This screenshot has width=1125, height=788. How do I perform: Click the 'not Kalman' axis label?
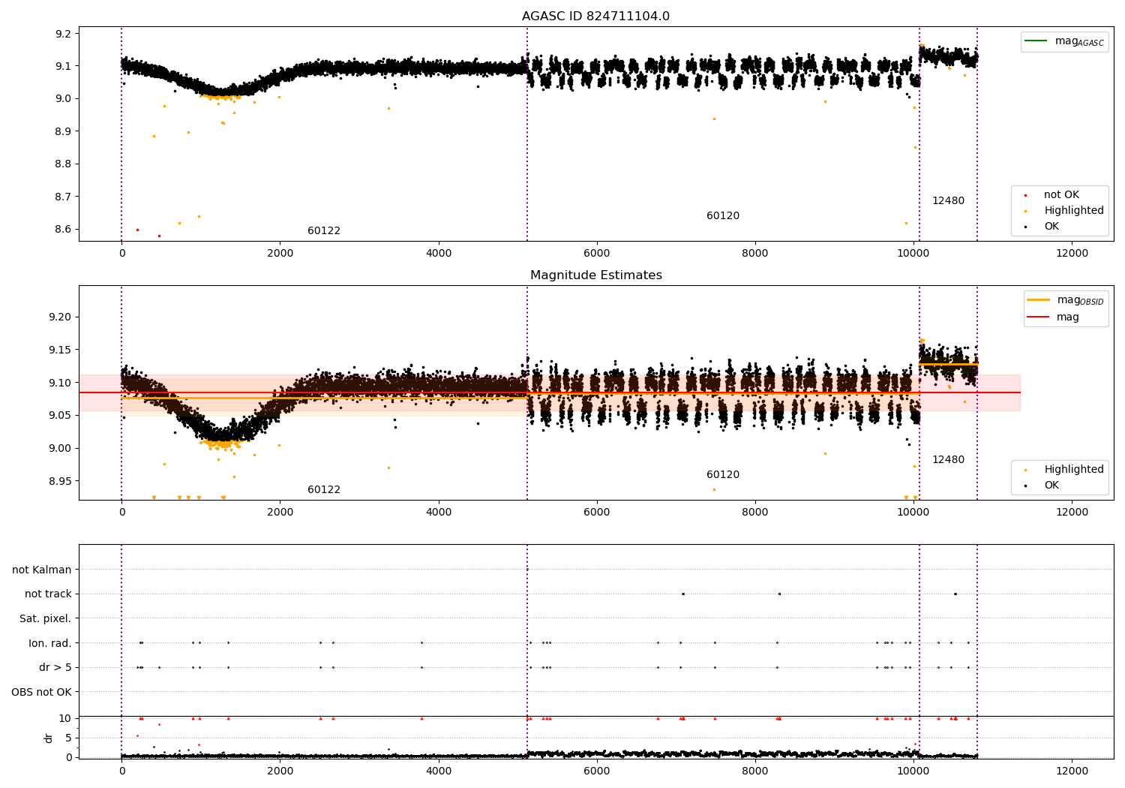[x=42, y=570]
